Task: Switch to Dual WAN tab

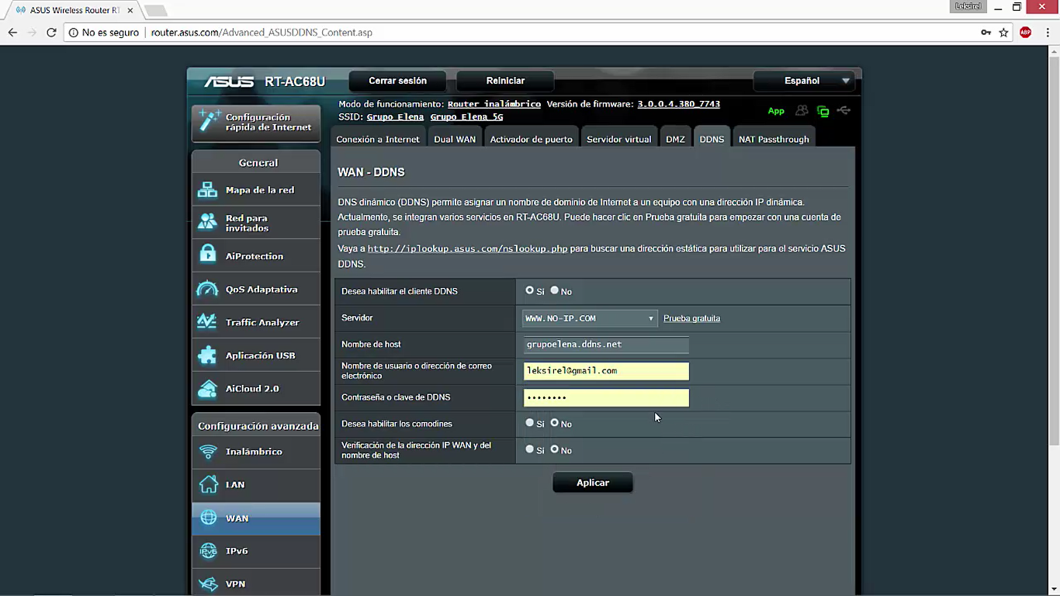Action: coord(455,139)
